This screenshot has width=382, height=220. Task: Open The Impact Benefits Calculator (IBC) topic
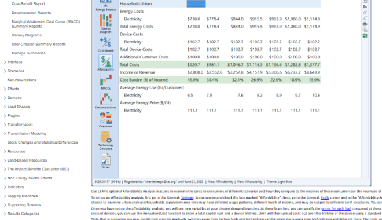pyautogui.click(x=38, y=169)
